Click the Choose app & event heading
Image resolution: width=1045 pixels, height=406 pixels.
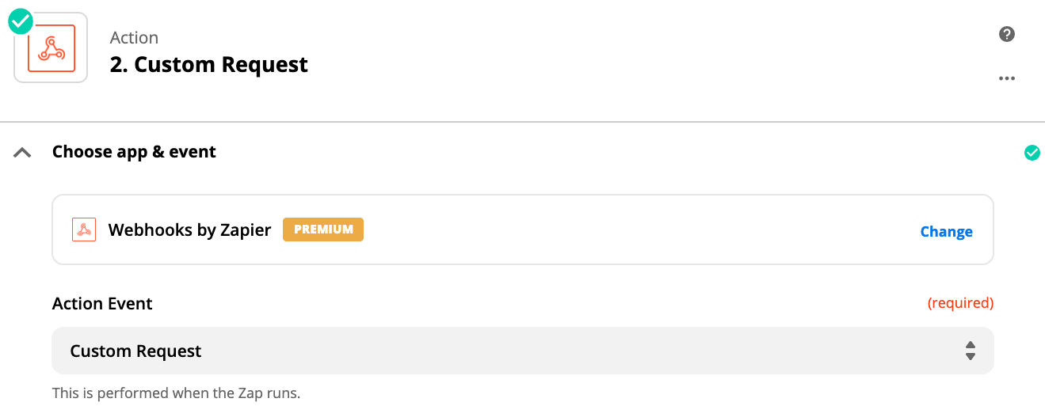(134, 152)
